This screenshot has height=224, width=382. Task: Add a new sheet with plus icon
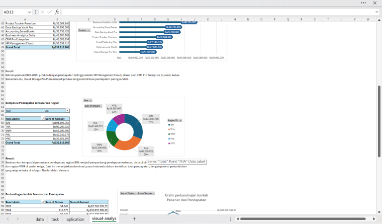point(134,219)
